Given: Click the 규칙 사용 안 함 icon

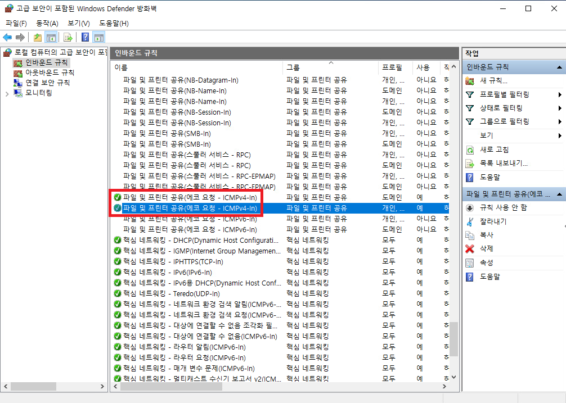Looking at the screenshot, I should tap(470, 207).
